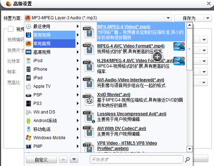Click the 开始搜索 search field
The image size is (214, 166).
click(x=136, y=160)
